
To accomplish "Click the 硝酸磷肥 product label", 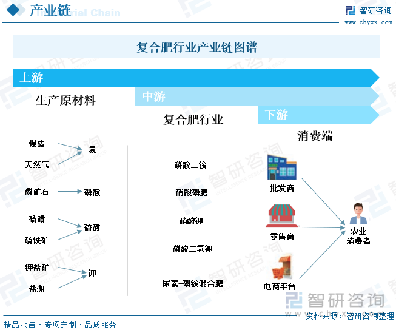I will pos(191,193).
